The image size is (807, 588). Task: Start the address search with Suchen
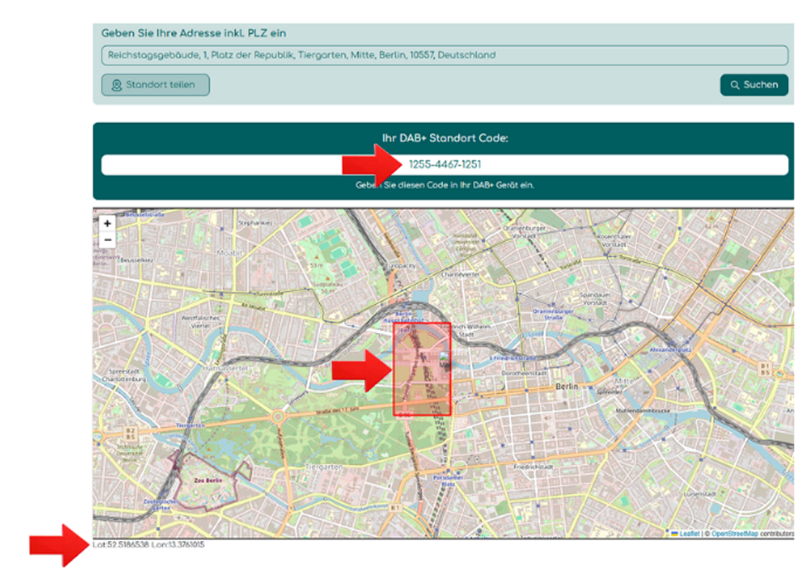[754, 85]
